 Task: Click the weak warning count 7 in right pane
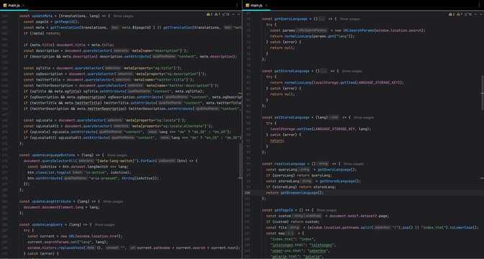point(460,14)
